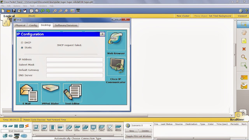This screenshot has height=140, width=249.
Task: Switch to the Config tab
Action: click(x=33, y=25)
